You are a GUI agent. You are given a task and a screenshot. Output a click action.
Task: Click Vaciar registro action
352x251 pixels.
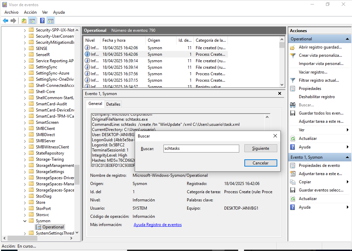[x=313, y=72]
